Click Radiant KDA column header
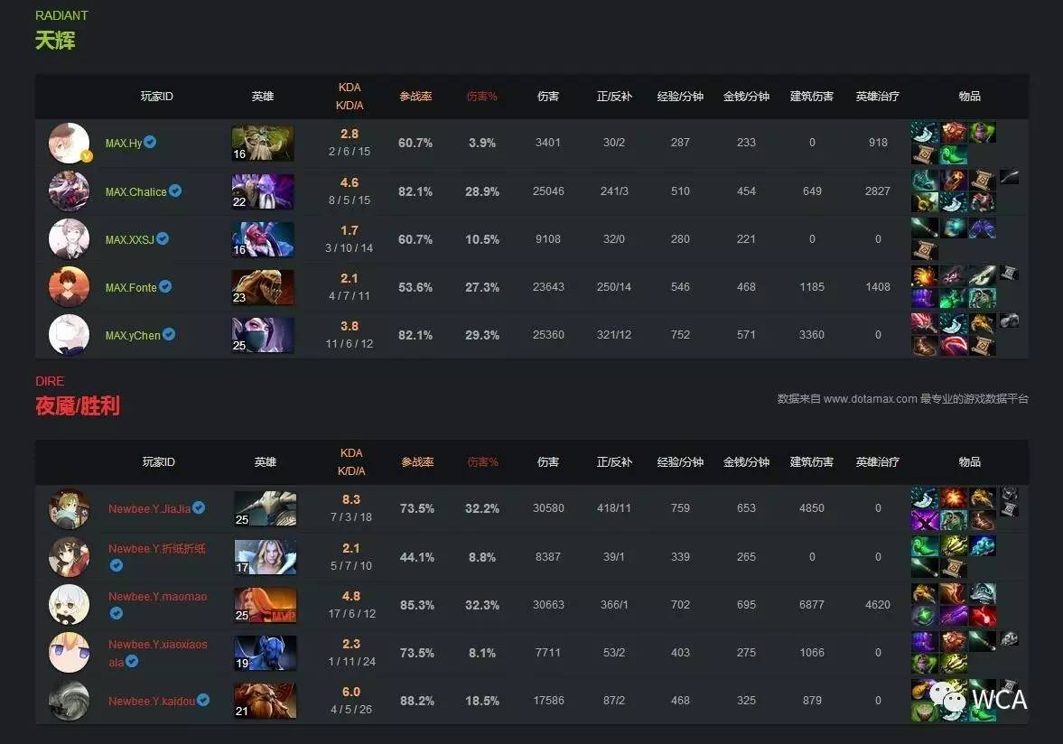The width and height of the screenshot is (1063, 744). pyautogui.click(x=350, y=97)
